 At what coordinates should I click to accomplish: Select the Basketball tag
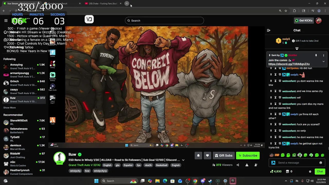[x=162, y=165]
